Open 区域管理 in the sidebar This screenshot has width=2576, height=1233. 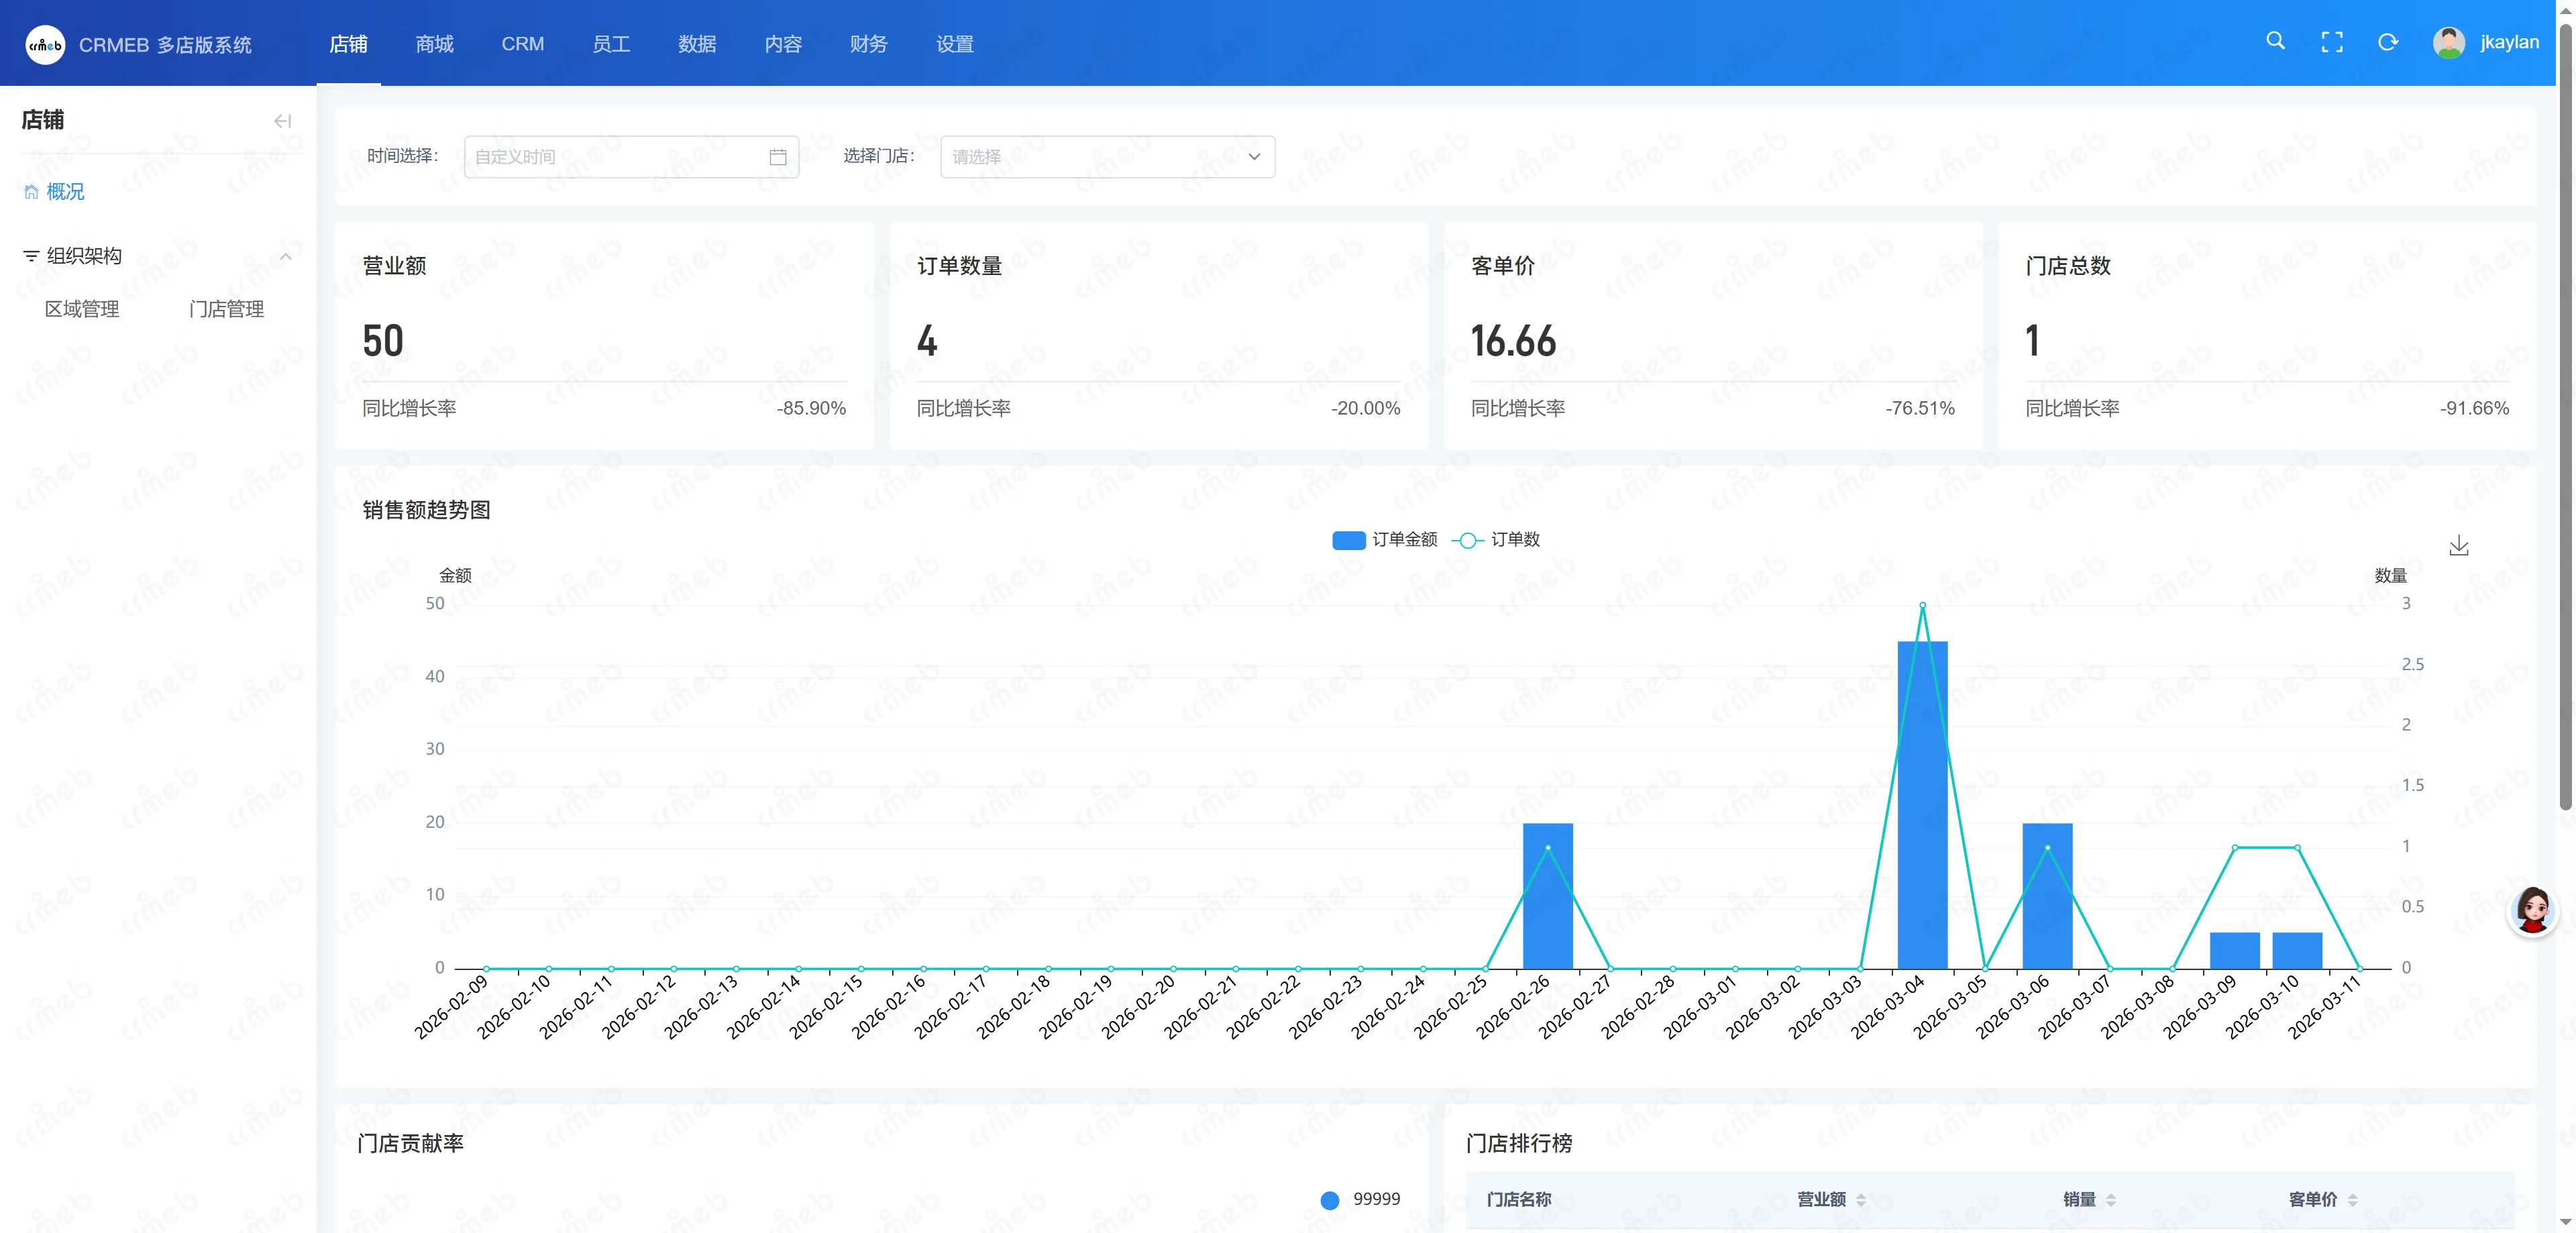(x=82, y=310)
